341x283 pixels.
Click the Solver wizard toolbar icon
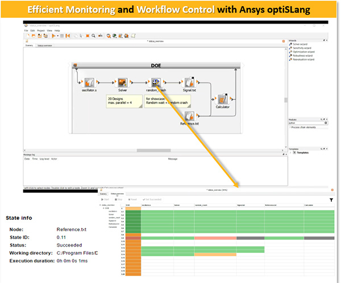pos(109,36)
